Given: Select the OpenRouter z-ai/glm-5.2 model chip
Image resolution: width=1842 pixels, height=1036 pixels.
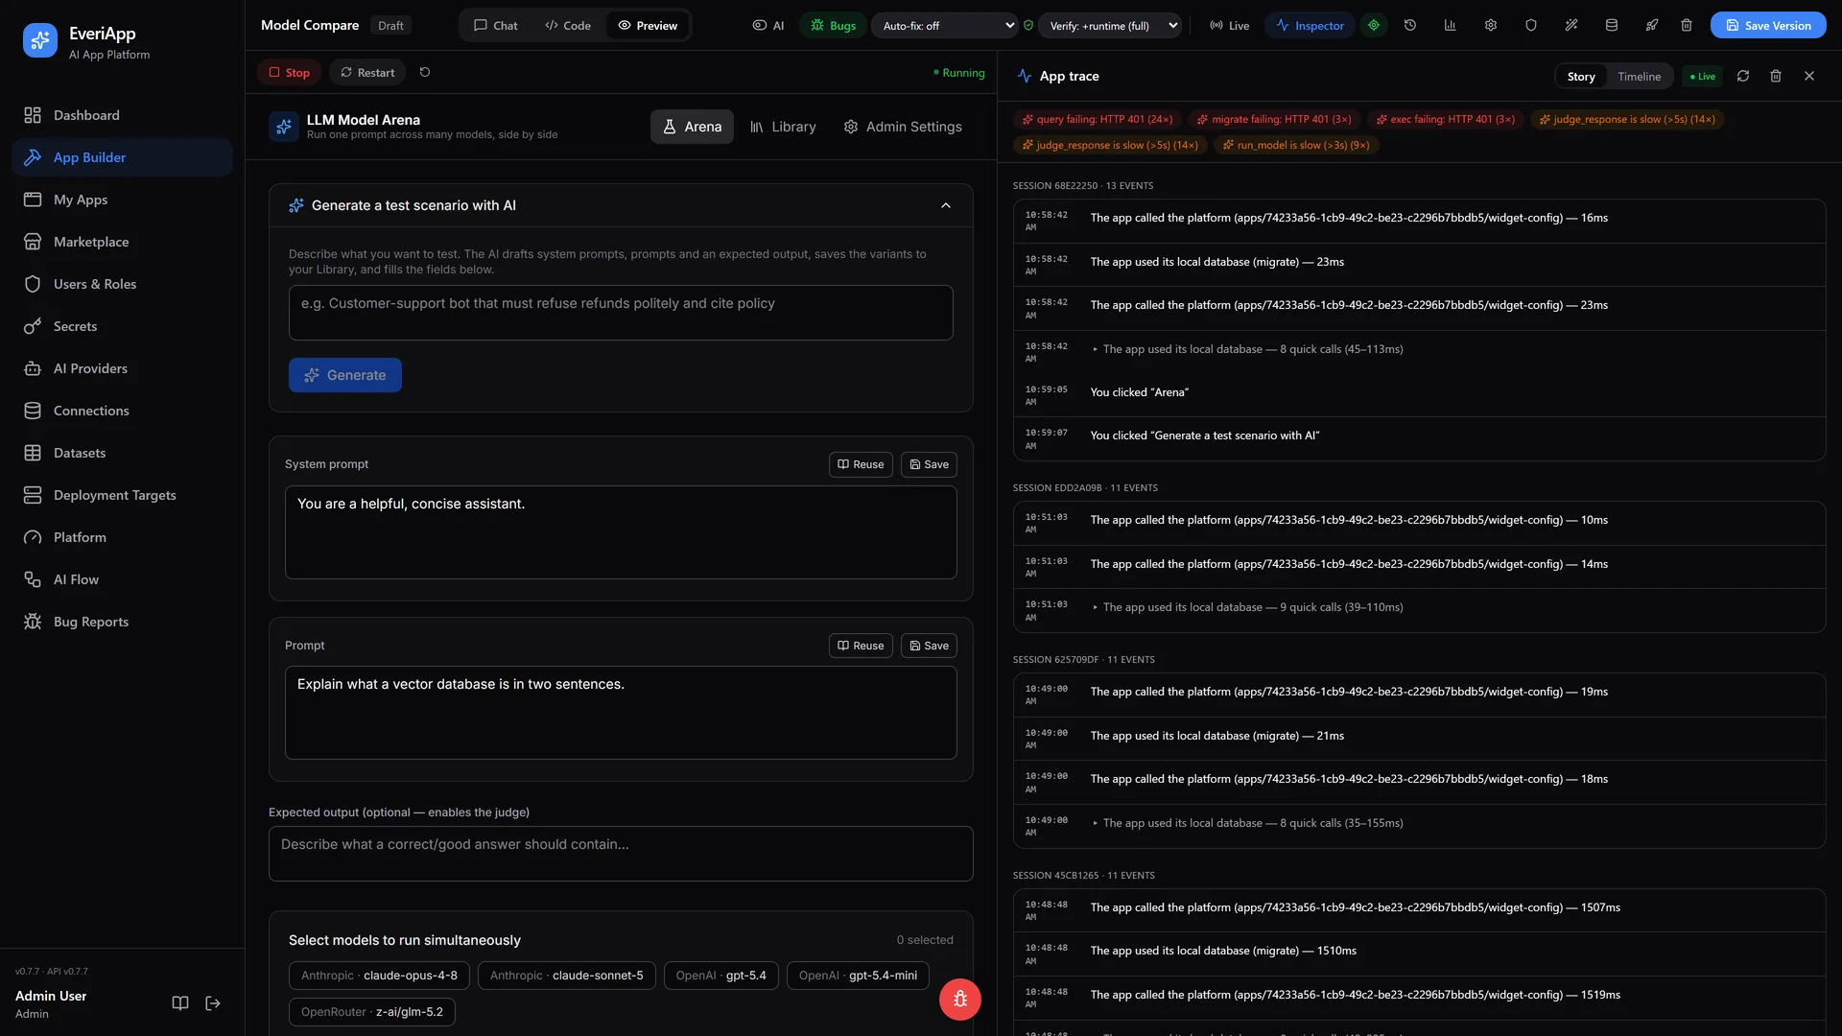Looking at the screenshot, I should coord(372,1012).
